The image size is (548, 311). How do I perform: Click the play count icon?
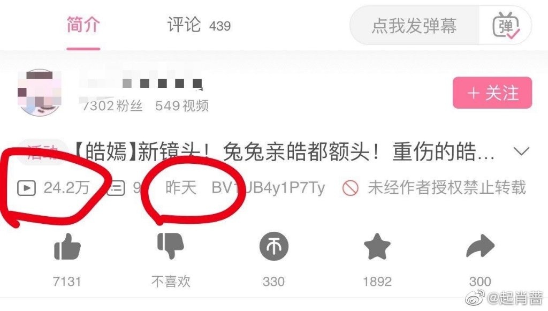pyautogui.click(x=27, y=188)
